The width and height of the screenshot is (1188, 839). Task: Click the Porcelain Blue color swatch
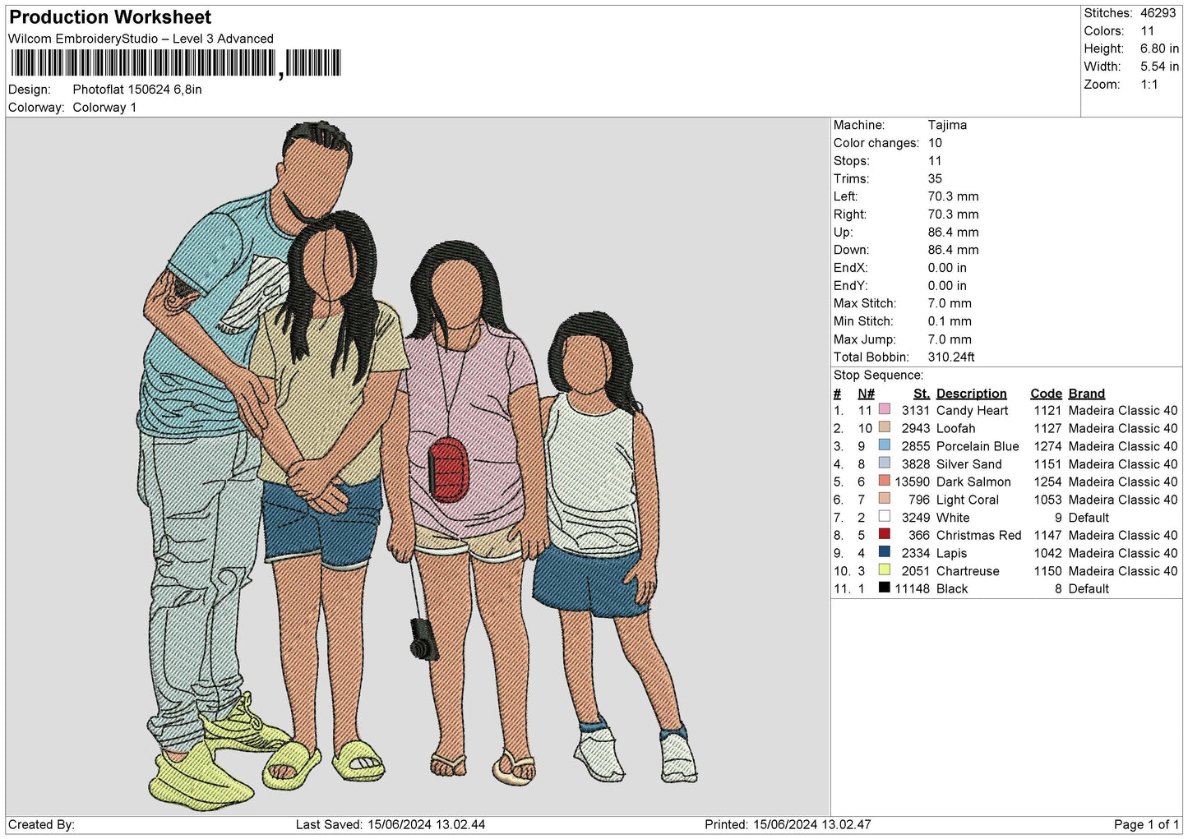[885, 445]
